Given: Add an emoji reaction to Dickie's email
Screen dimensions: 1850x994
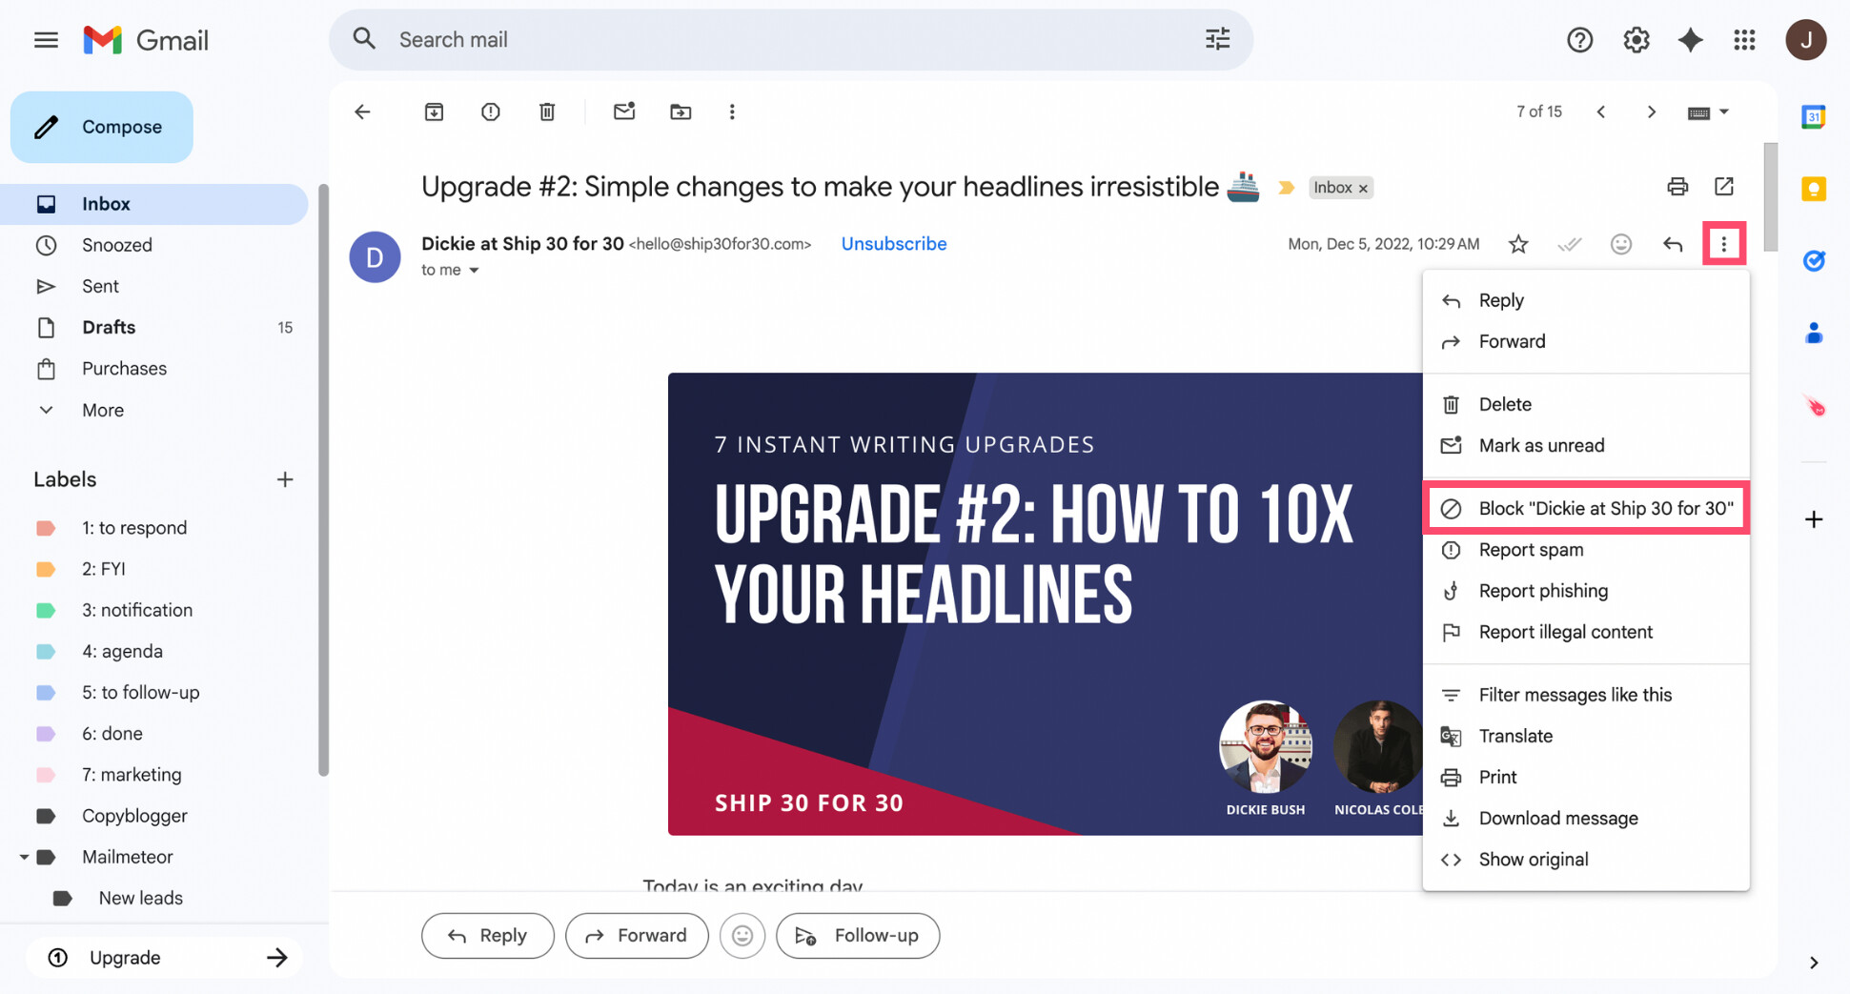Looking at the screenshot, I should (1620, 244).
